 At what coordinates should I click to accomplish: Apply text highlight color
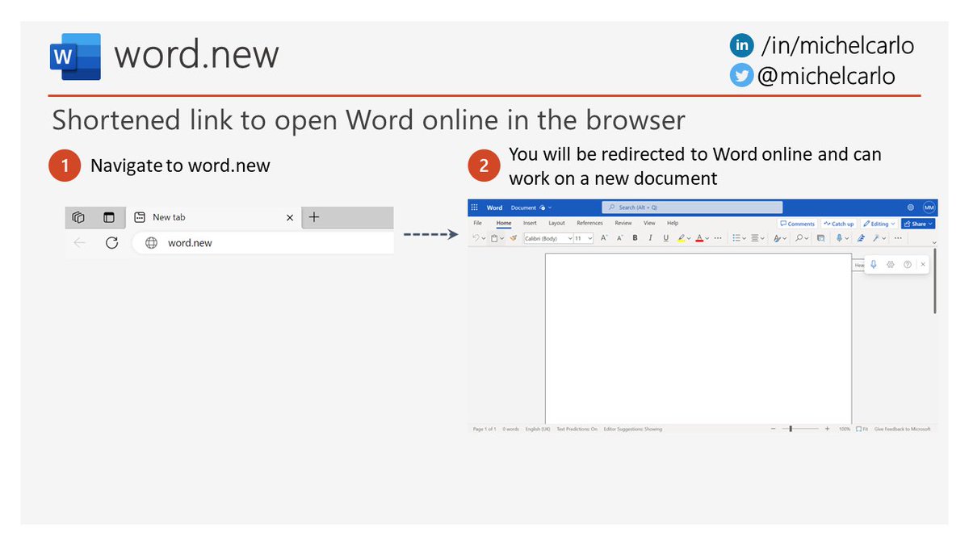click(681, 238)
